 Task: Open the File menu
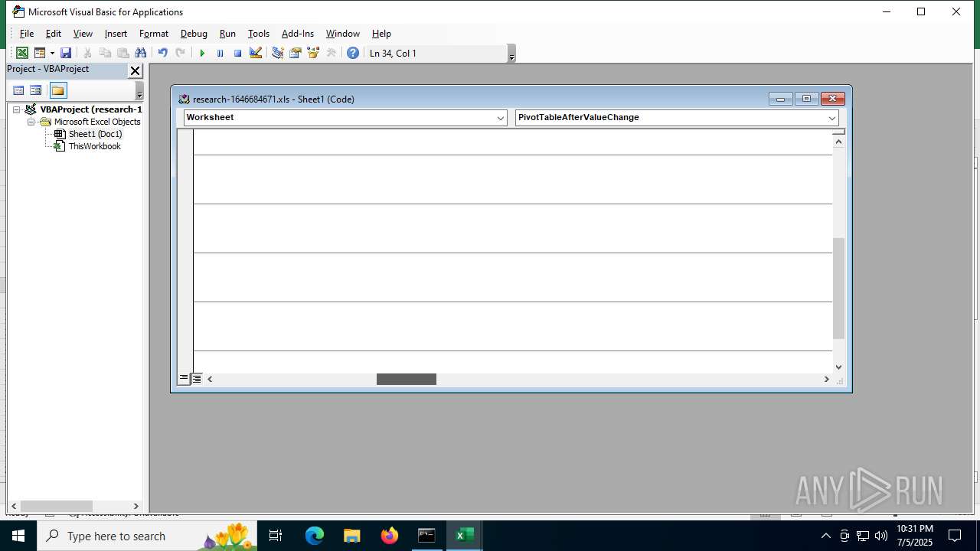pos(27,34)
